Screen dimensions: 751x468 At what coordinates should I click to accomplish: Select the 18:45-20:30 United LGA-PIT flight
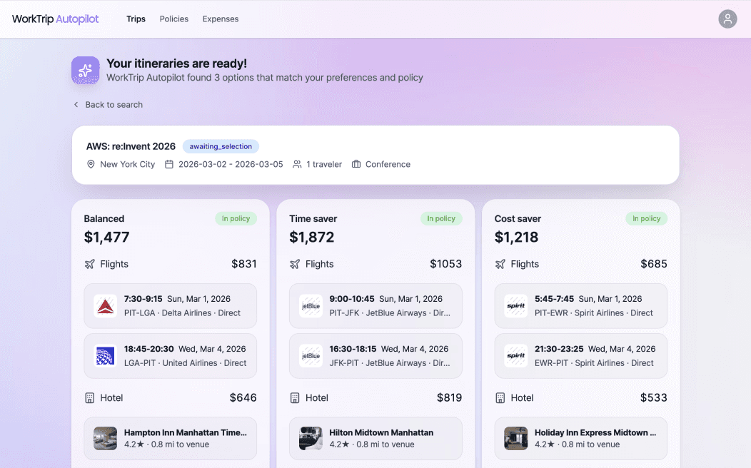pyautogui.click(x=171, y=356)
